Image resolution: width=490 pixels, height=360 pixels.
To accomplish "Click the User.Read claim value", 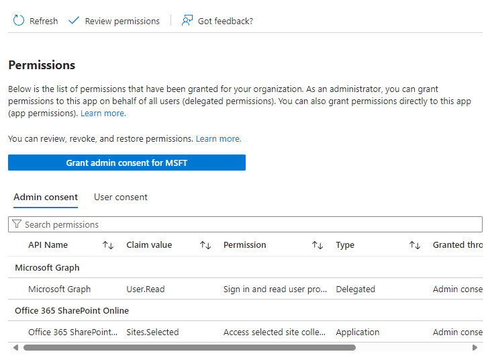I will tap(145, 289).
